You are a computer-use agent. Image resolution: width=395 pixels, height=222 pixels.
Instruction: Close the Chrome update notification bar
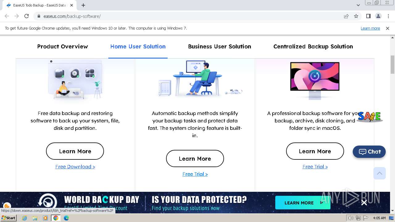388,28
